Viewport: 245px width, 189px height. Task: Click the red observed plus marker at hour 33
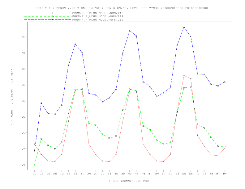click(109, 161)
